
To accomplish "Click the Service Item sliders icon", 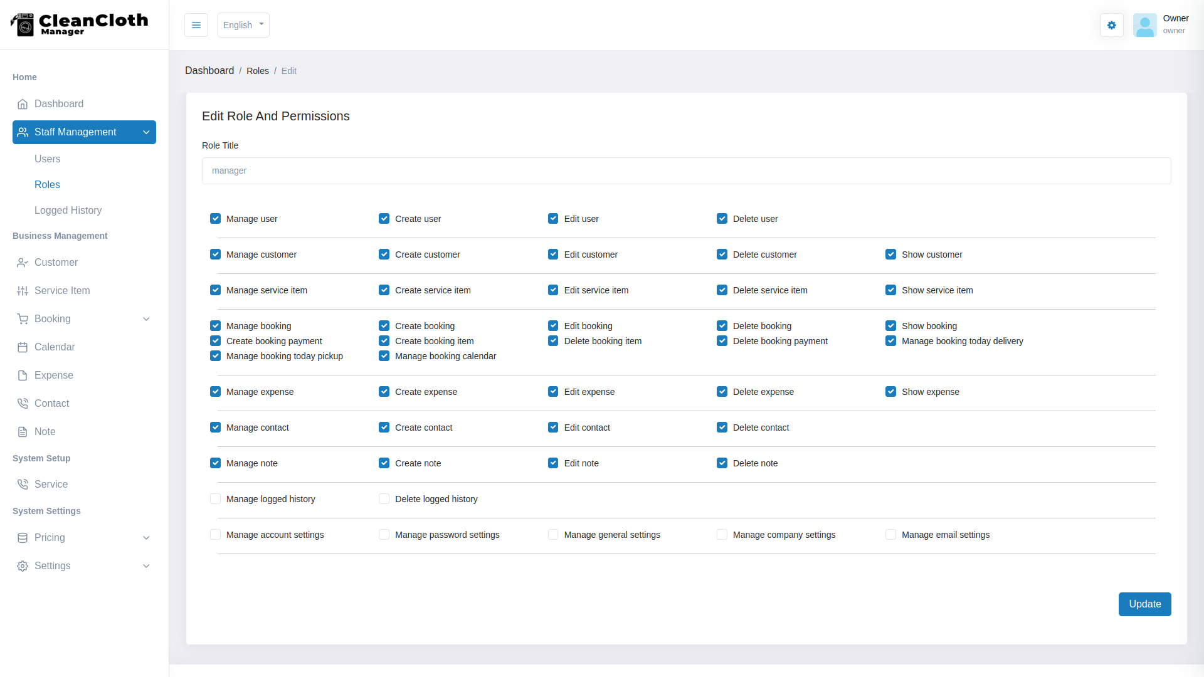I will pyautogui.click(x=23, y=291).
